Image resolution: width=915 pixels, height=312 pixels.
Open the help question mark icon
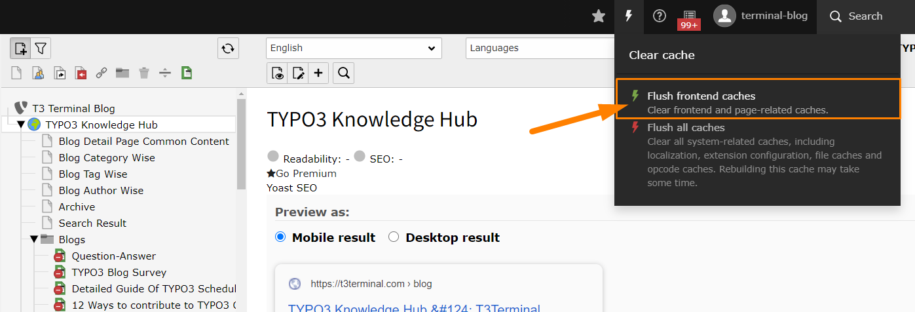660,16
